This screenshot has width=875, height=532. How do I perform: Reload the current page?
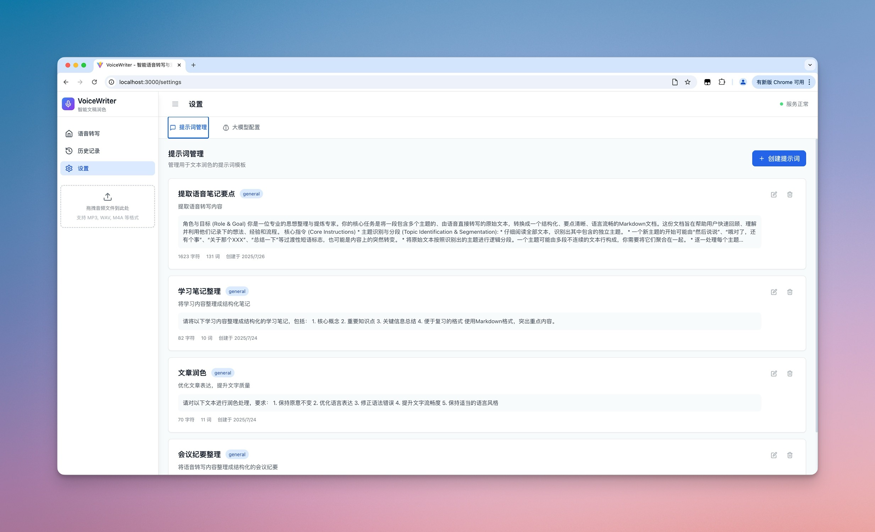pyautogui.click(x=94, y=82)
